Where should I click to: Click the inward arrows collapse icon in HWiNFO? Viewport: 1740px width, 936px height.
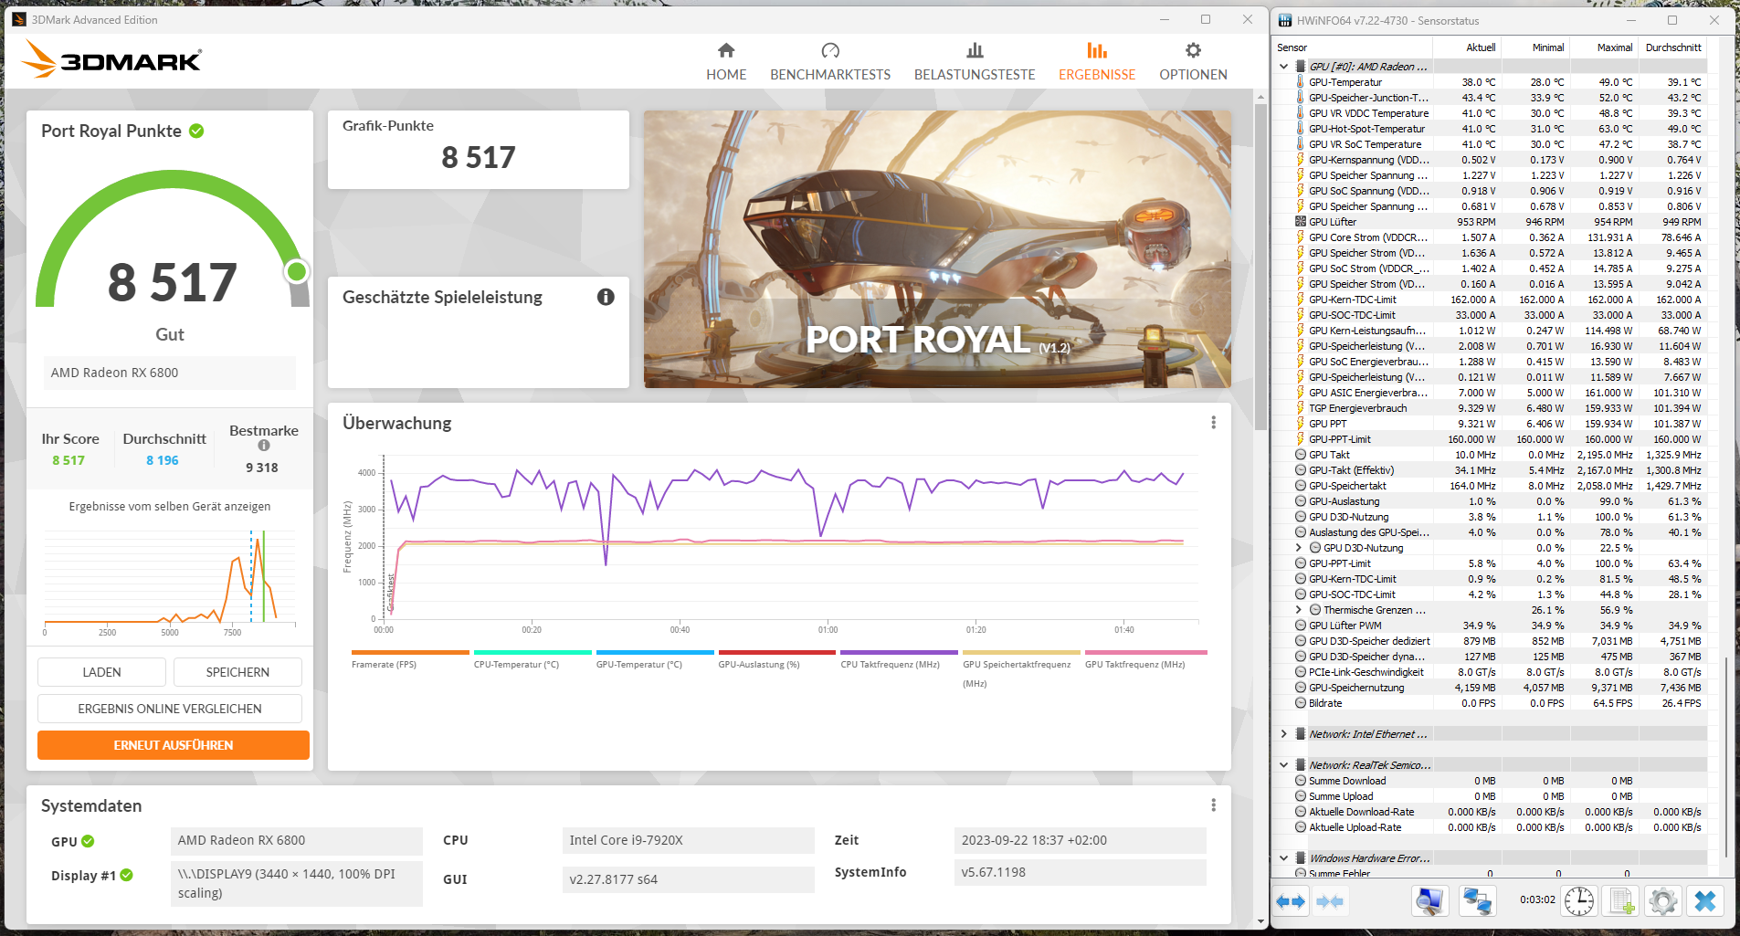[x=1330, y=901]
